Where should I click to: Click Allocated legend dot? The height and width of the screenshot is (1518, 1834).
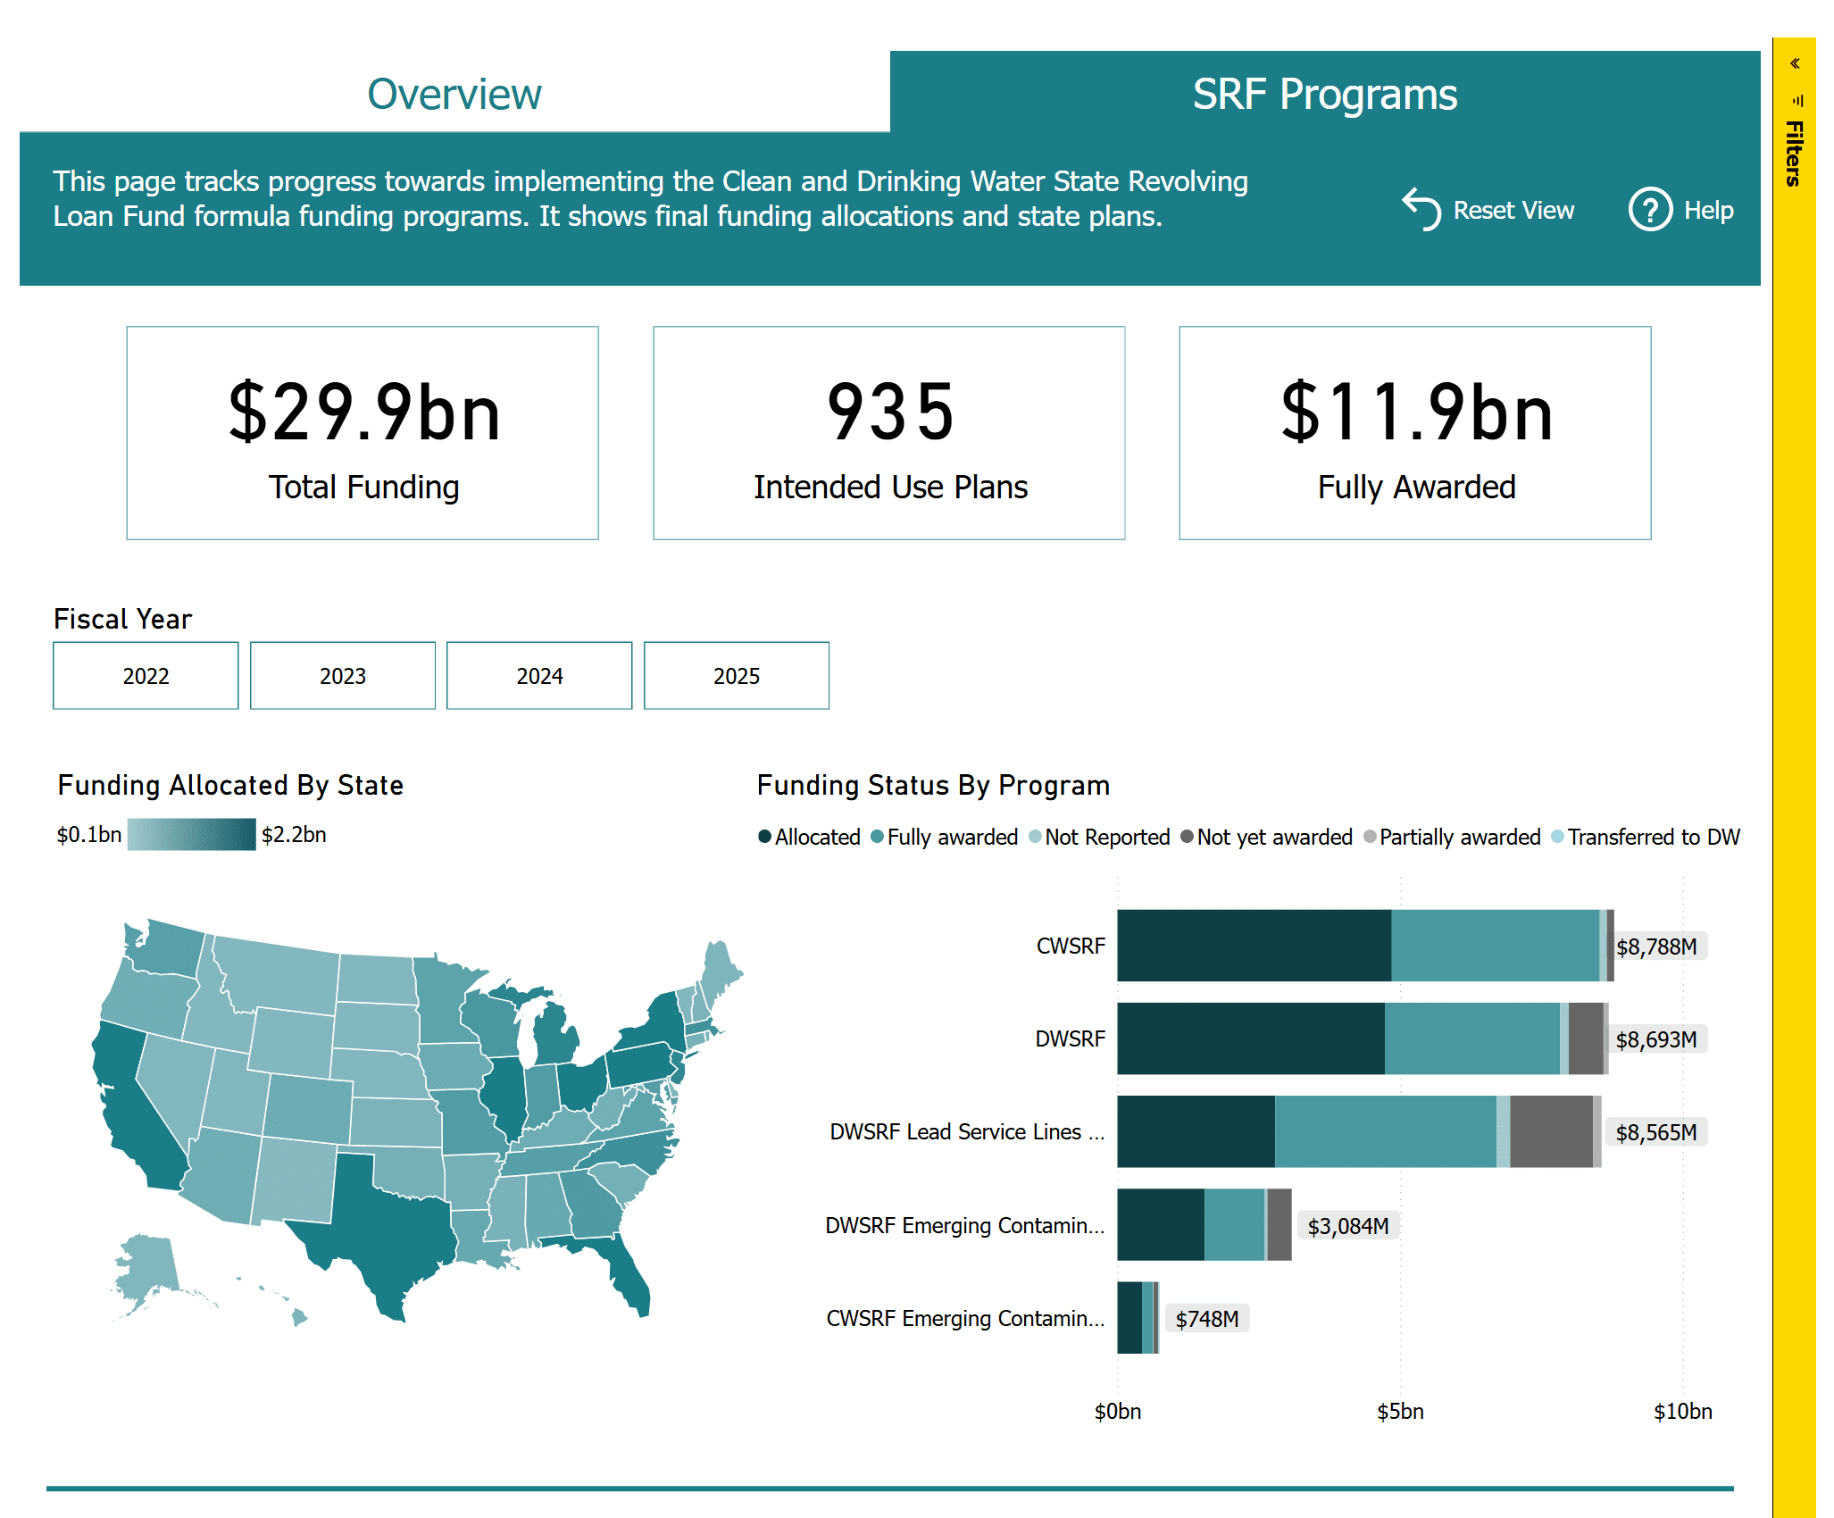[764, 837]
